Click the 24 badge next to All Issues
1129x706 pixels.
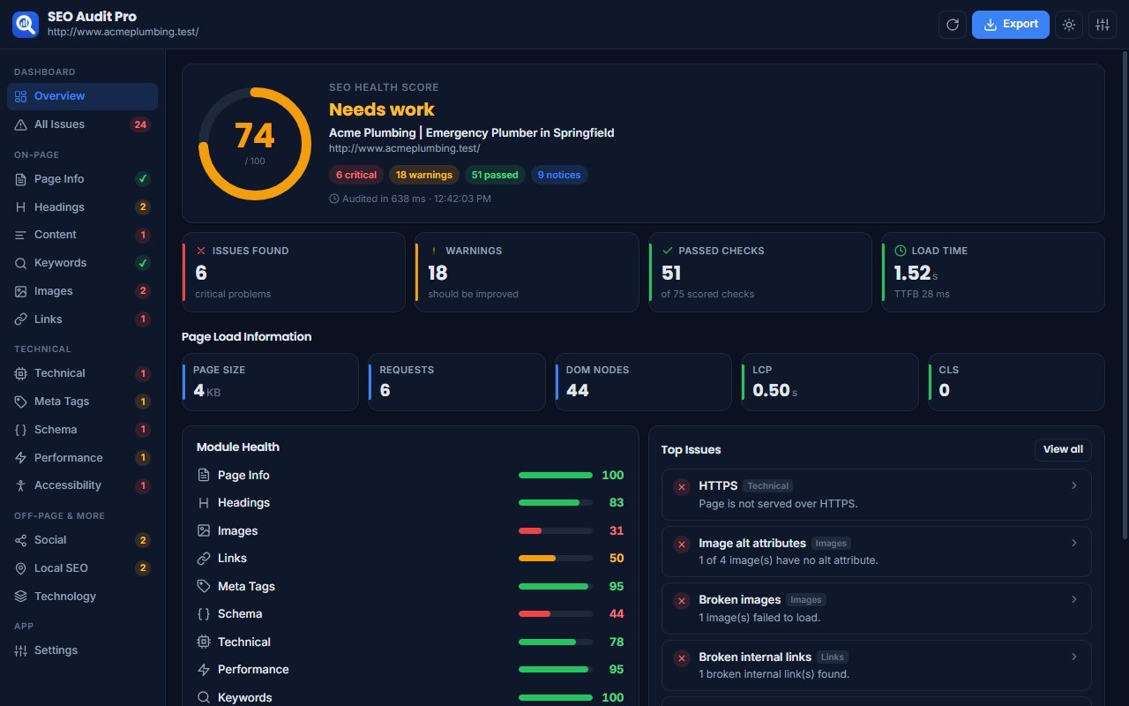coord(139,124)
